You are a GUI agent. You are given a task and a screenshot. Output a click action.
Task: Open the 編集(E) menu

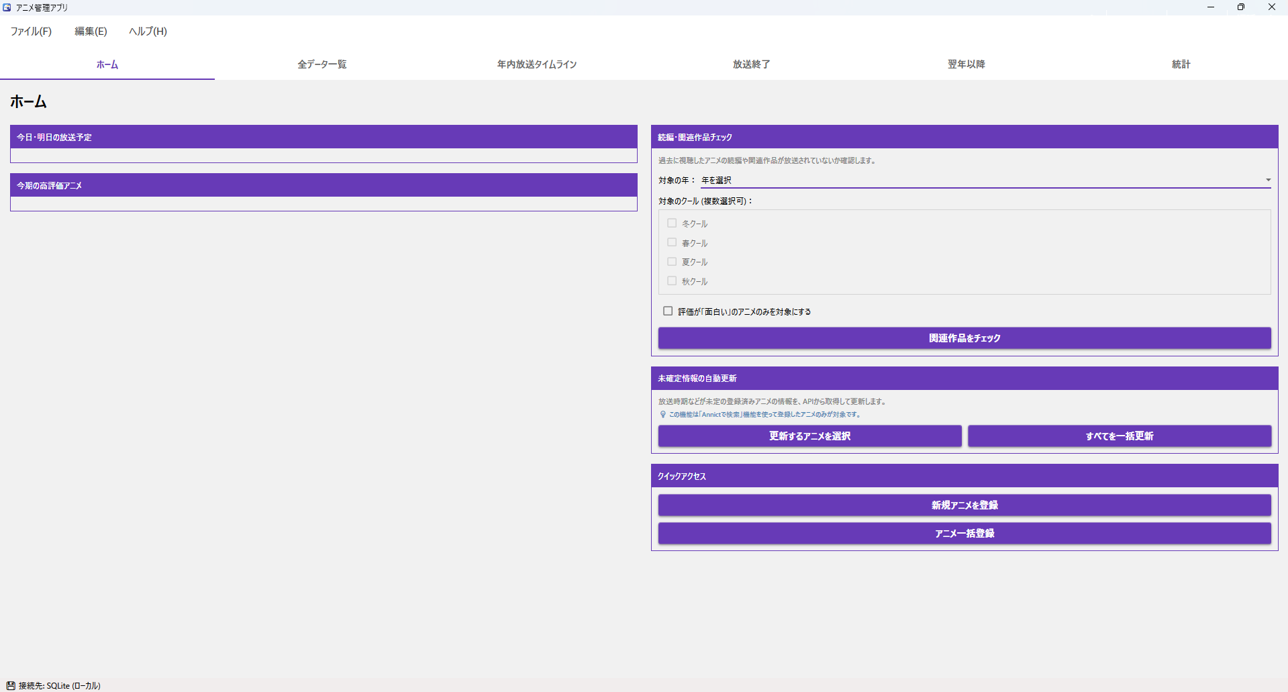click(x=91, y=32)
